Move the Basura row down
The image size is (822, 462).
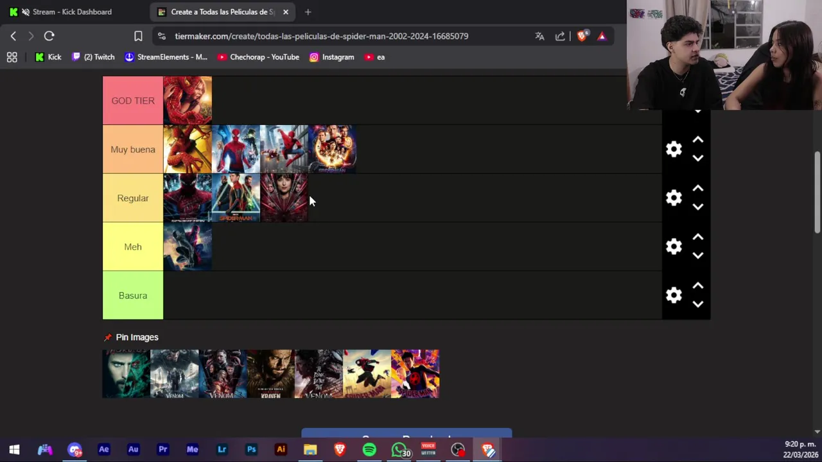698,304
